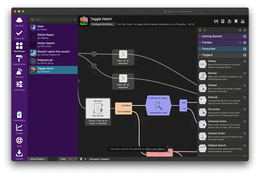Toggle the palette sidebar stripes icon
Image resolution: width=260 pixels, height=176 pixels.
(243, 21)
